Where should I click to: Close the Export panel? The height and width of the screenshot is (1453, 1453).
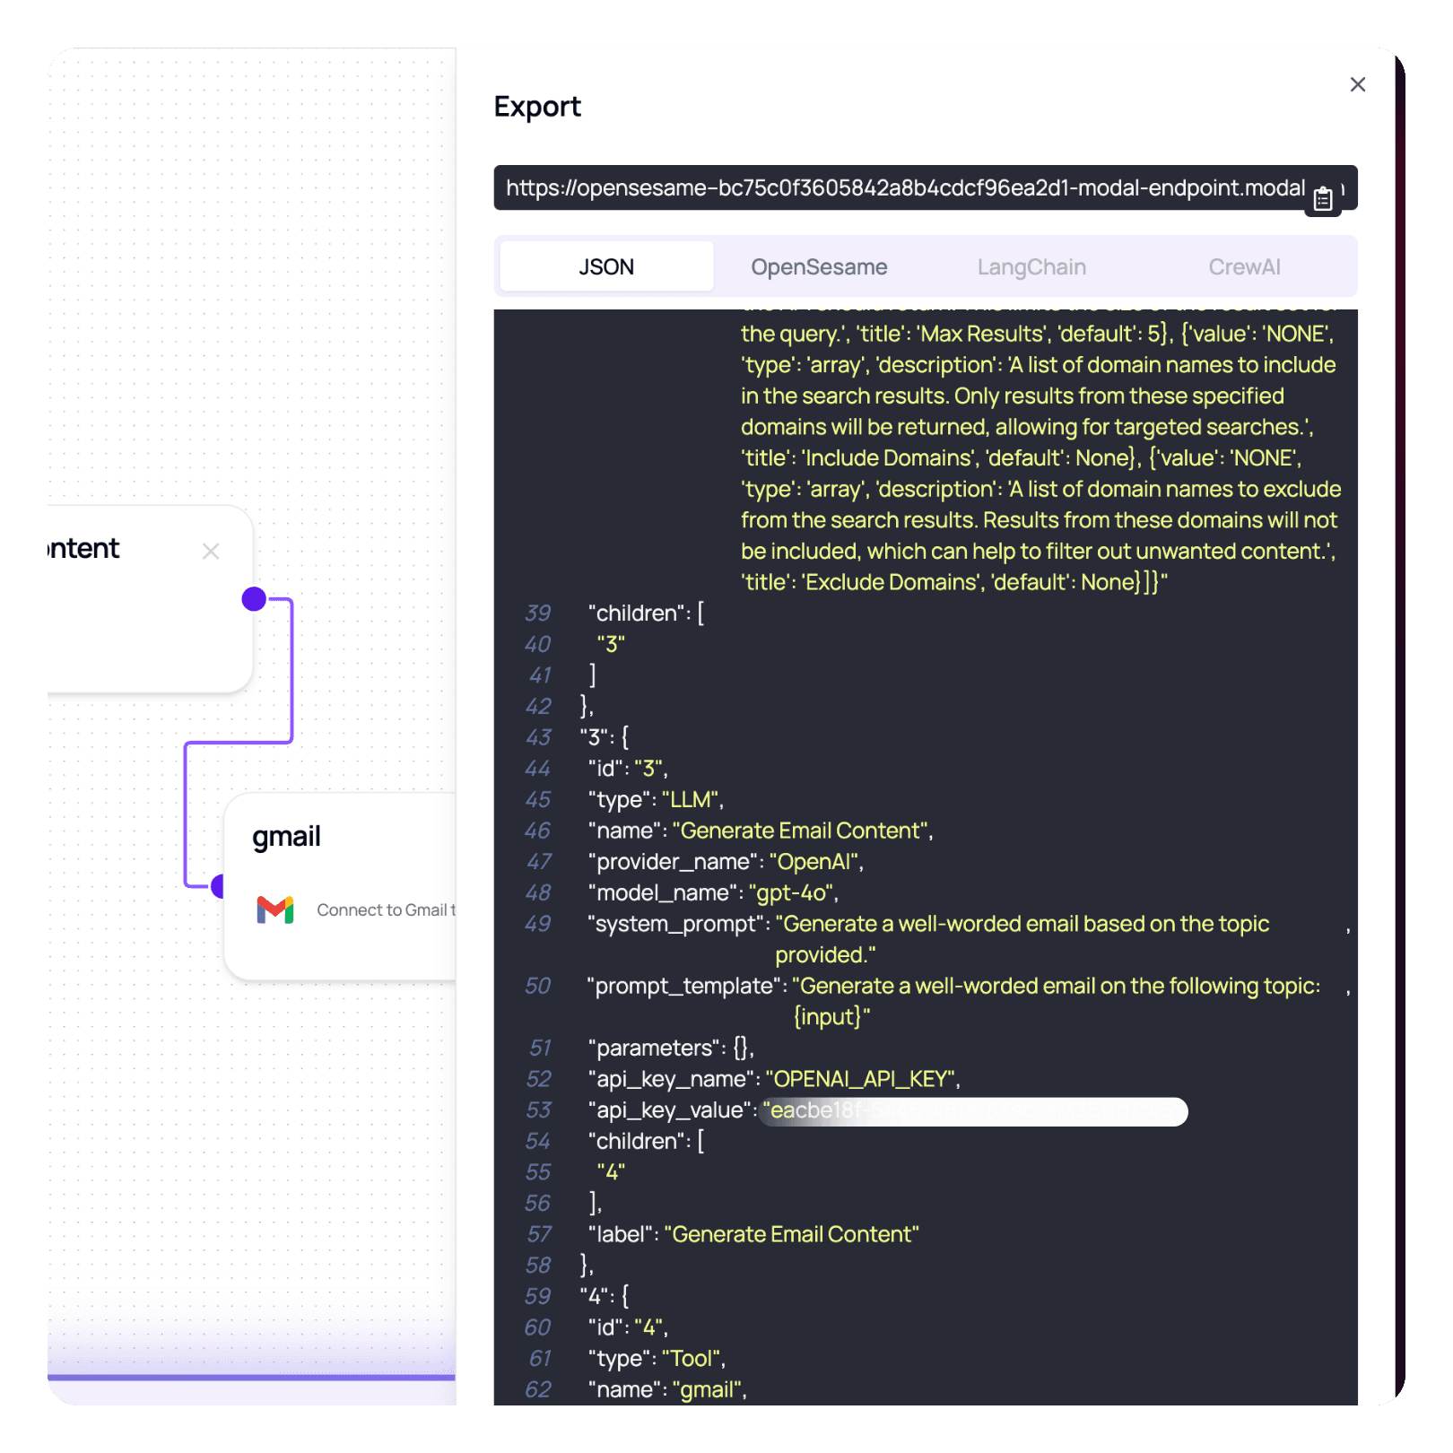(1358, 84)
